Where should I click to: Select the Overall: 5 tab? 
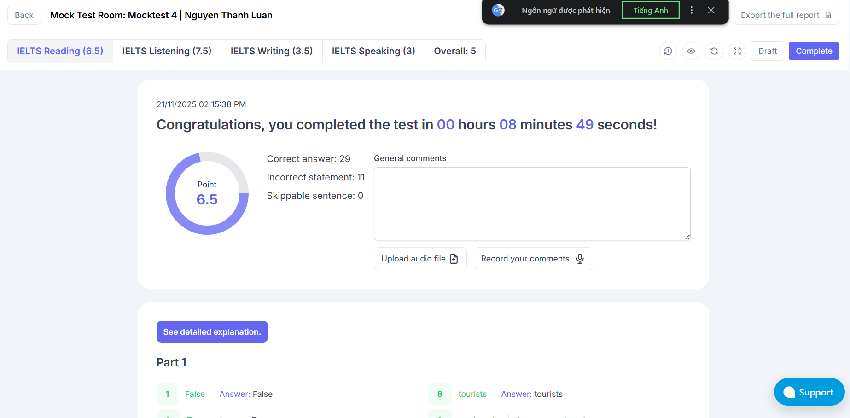point(455,51)
